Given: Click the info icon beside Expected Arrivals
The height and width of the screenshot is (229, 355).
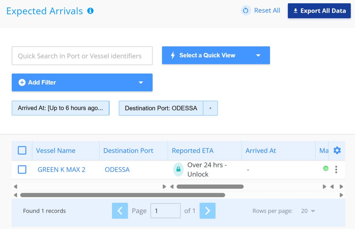Looking at the screenshot, I should (x=90, y=11).
